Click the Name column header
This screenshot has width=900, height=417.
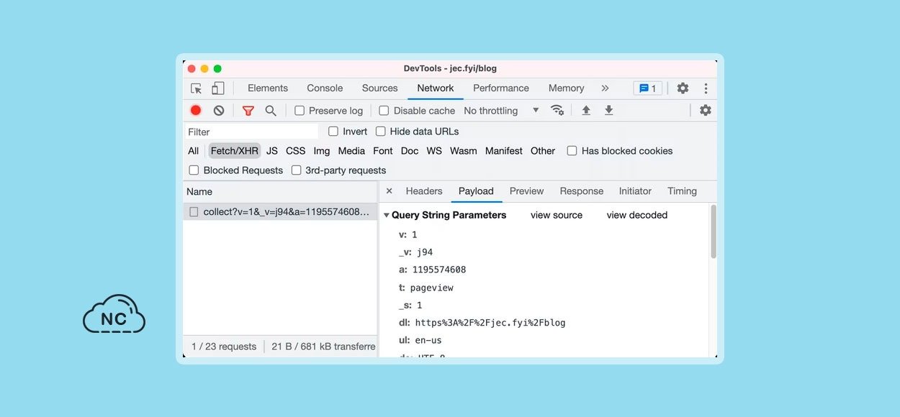(x=280, y=192)
